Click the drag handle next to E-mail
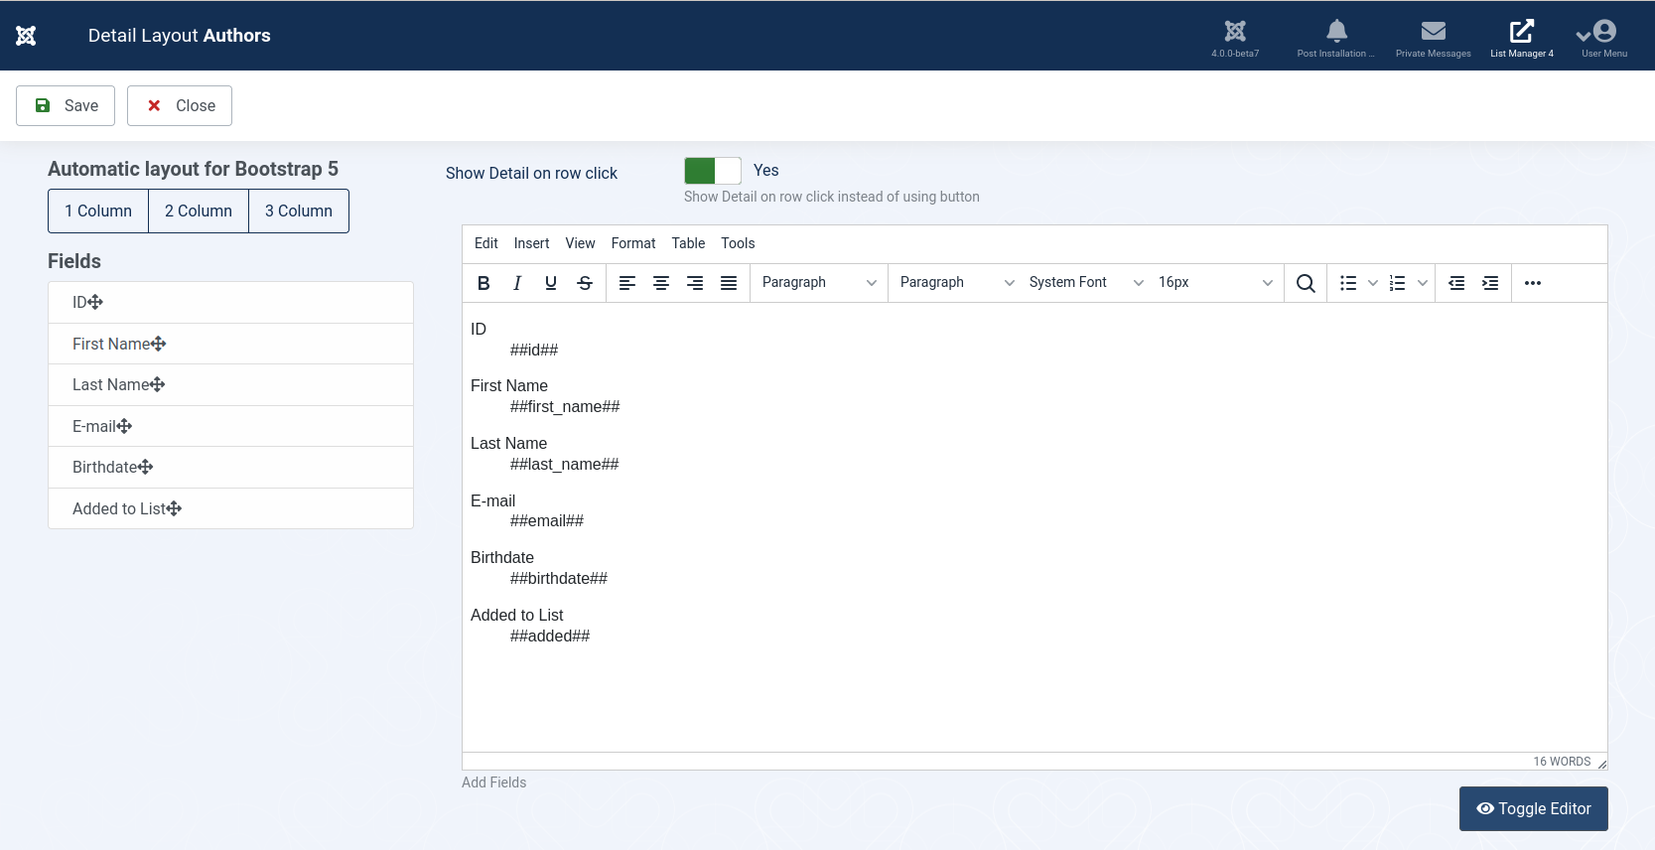Screen dimensions: 1655x850 pos(124,426)
